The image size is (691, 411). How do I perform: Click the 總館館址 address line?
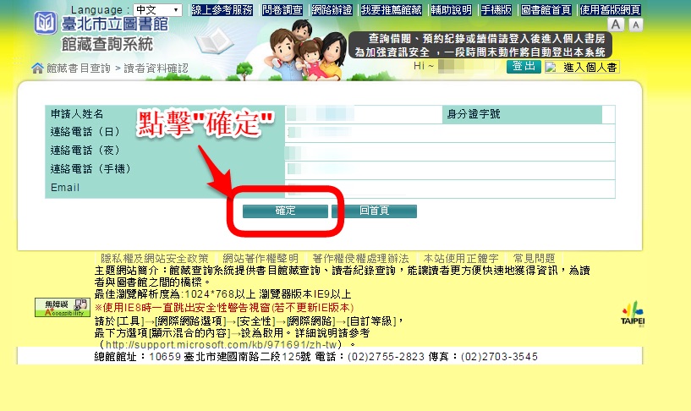point(316,356)
